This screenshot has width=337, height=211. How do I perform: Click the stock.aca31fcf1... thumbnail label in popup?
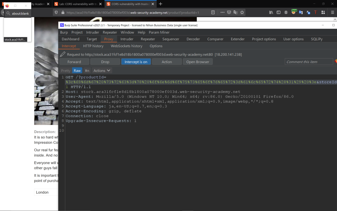coord(15,40)
